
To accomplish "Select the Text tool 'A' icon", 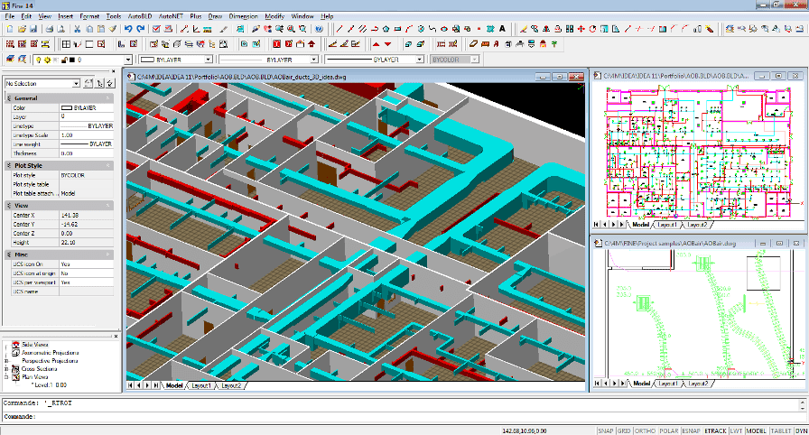I will point(501,29).
